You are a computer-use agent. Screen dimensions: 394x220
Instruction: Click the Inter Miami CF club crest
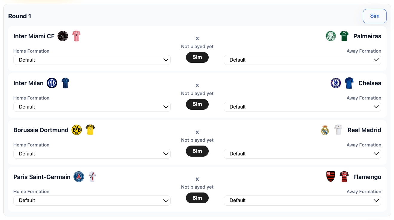(63, 36)
